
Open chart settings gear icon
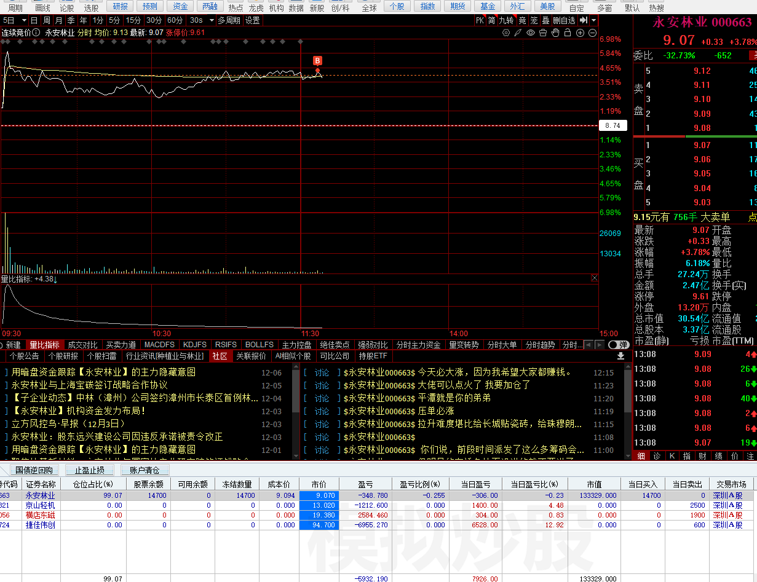tap(506, 33)
